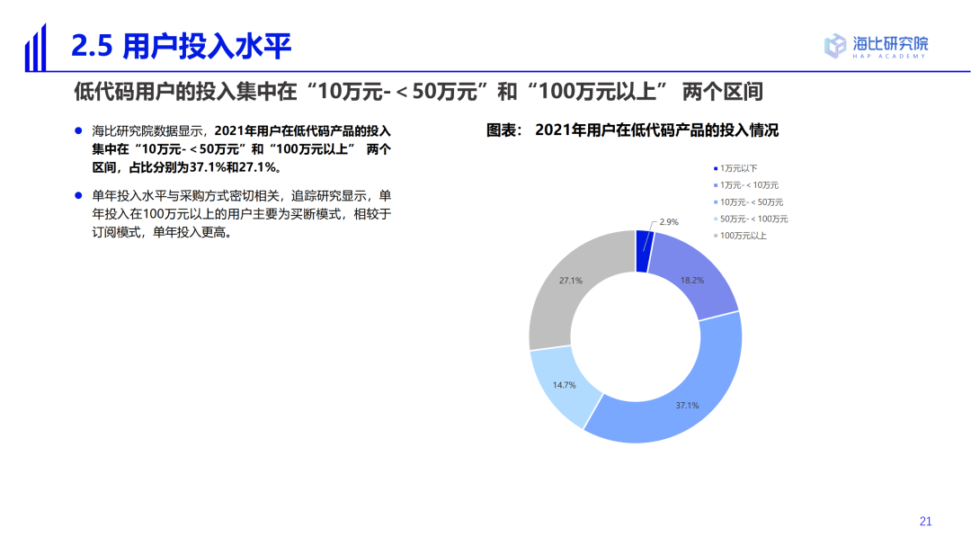This screenshot has width=971, height=546.
Task: Select the subtitle starting with 低代码用户的投入集中在
Action: pyautogui.click(x=418, y=92)
